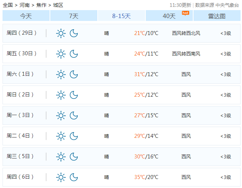Click the temperature 25℃/12℃

tap(146, 95)
